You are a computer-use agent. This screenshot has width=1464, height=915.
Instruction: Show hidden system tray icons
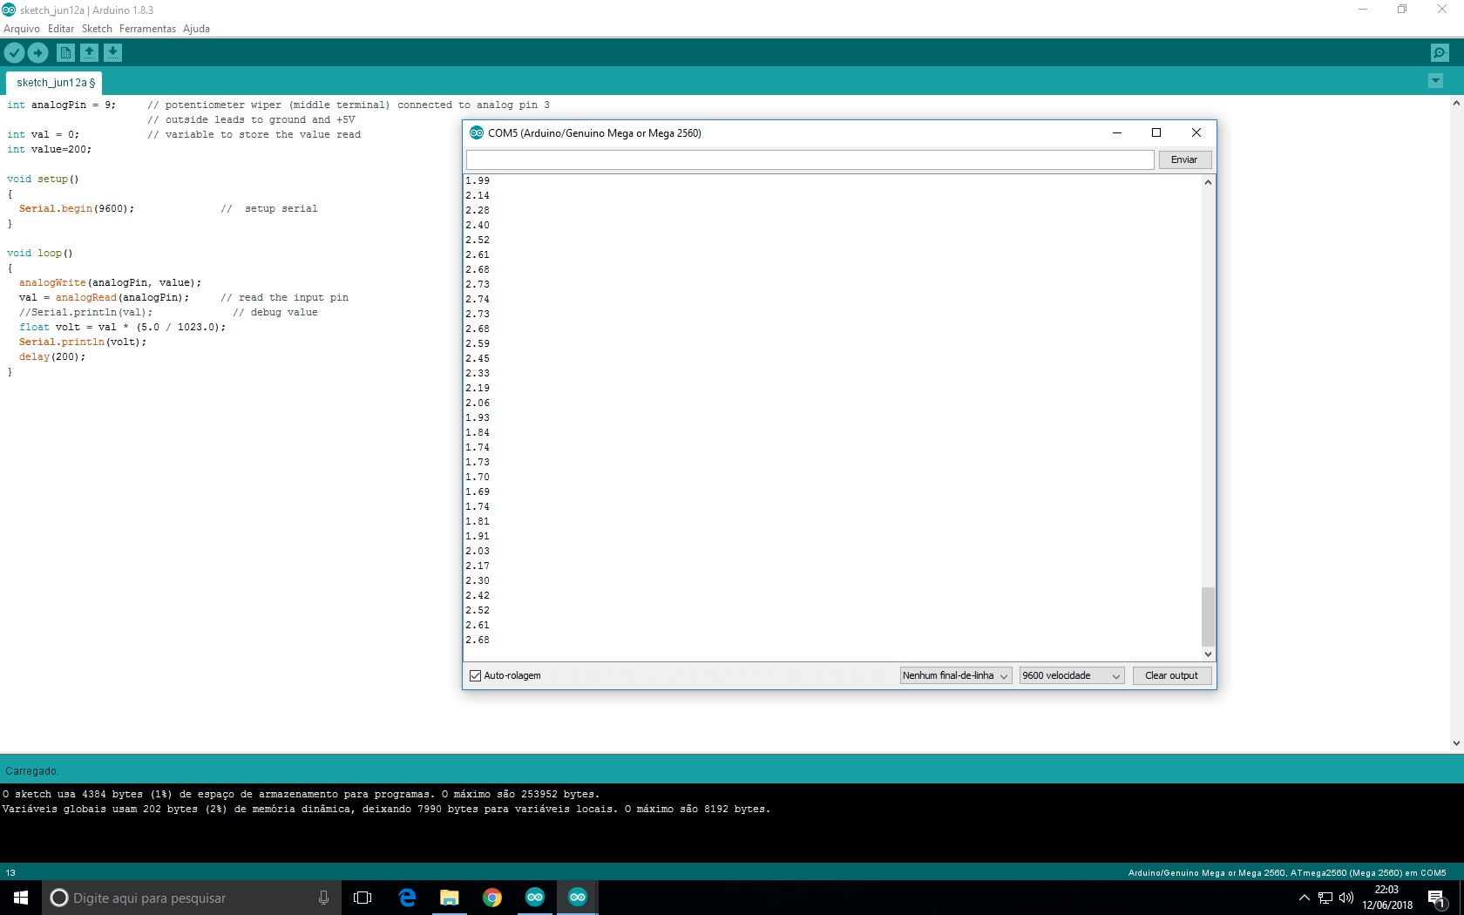[x=1304, y=898]
